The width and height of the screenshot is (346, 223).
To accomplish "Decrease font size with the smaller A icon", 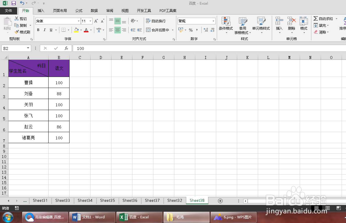I will point(102,21).
